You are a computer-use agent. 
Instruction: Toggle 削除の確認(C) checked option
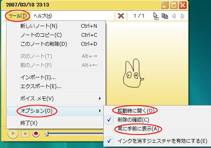(x=157, y=120)
